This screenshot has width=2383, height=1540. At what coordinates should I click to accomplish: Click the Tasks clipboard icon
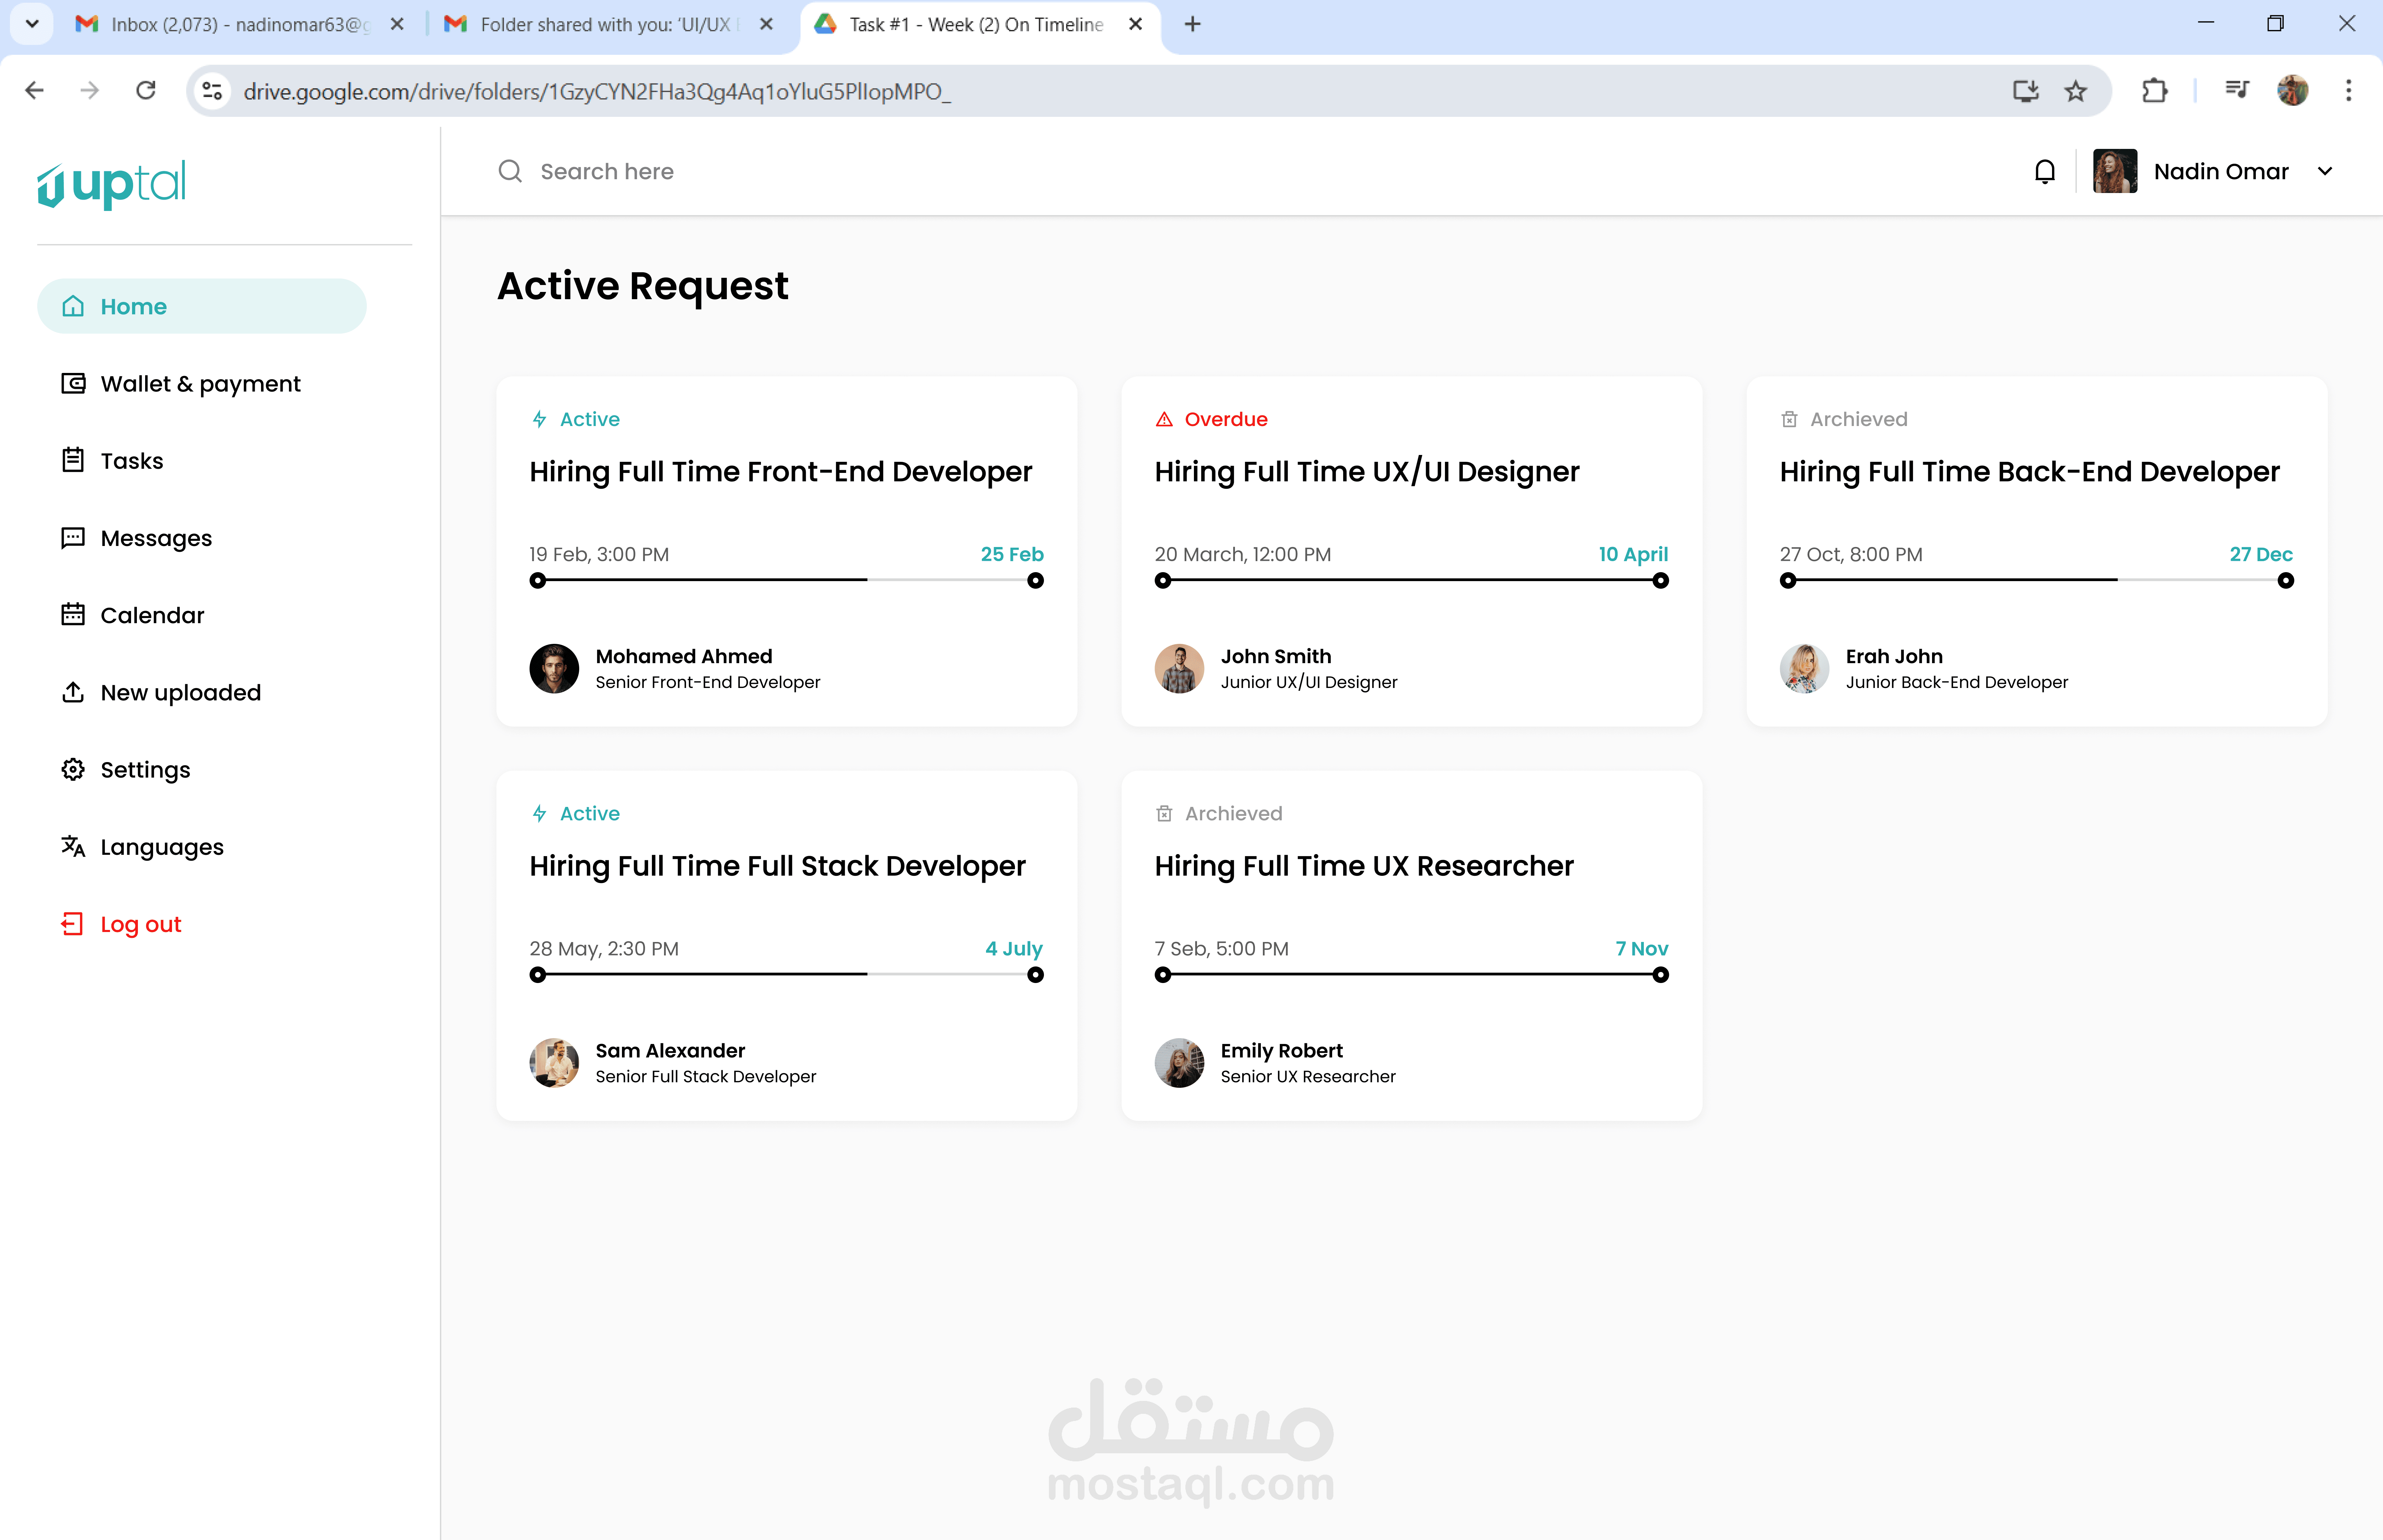(73, 460)
